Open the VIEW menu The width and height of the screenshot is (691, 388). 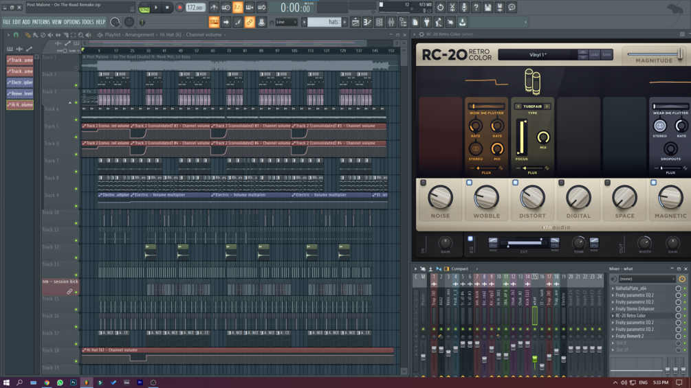click(57, 22)
